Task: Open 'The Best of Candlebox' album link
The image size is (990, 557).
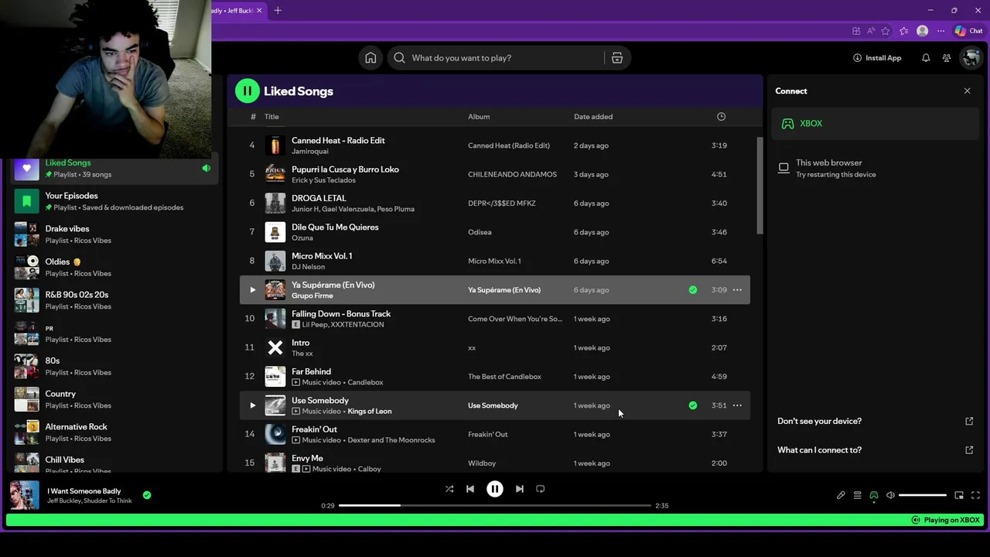Action: point(504,377)
